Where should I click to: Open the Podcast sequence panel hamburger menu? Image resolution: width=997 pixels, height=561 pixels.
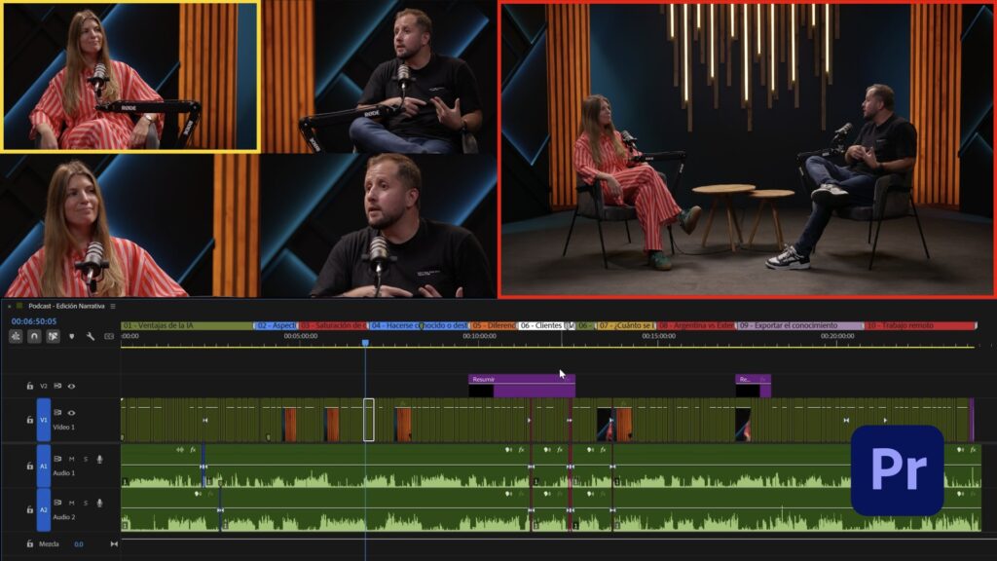pos(113,306)
